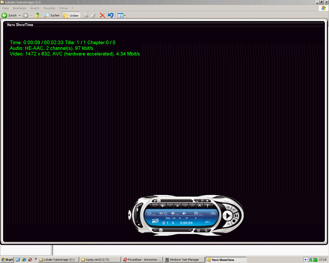
Task: Click the volume icon in the system tray
Action: (306, 260)
